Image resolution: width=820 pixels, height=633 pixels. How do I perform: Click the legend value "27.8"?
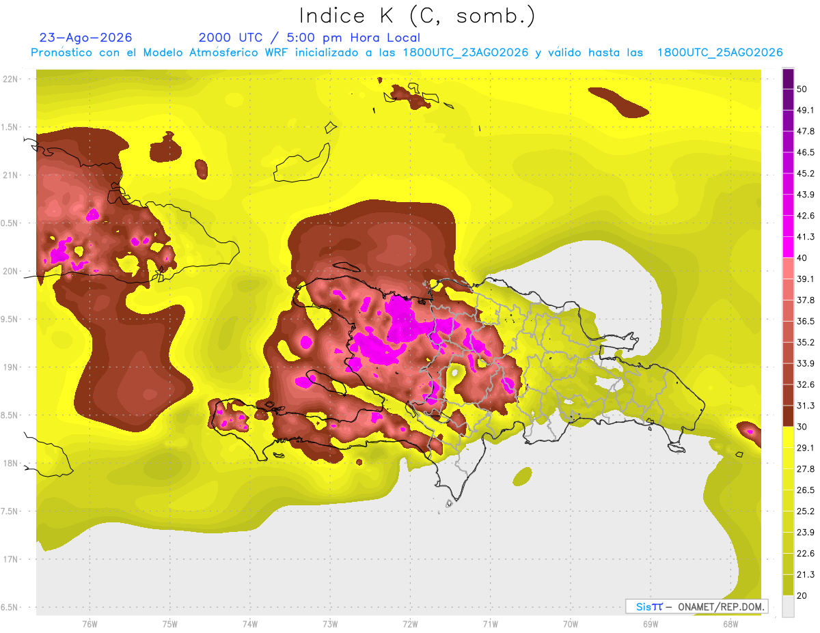point(806,469)
